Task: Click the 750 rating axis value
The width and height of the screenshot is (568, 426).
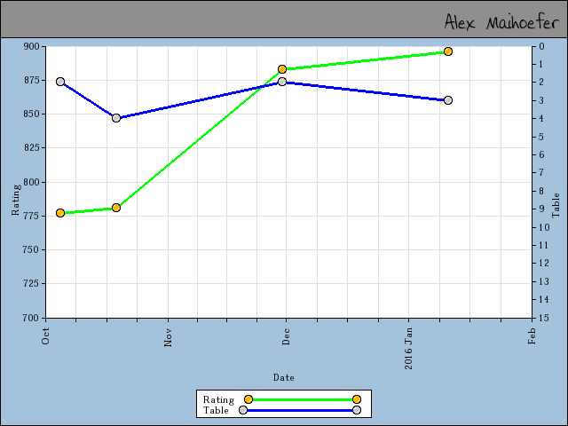Action: tap(31, 250)
